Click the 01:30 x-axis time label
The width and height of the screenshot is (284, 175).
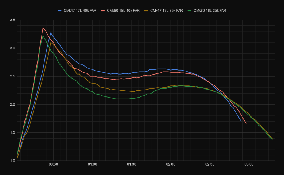tap(132, 165)
